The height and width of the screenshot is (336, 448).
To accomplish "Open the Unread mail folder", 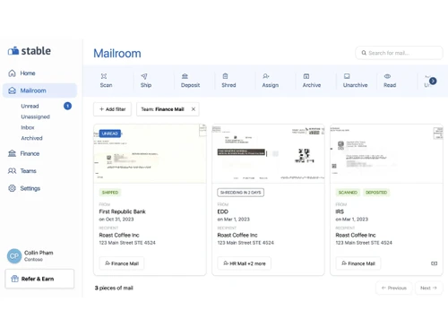I will tap(30, 106).
